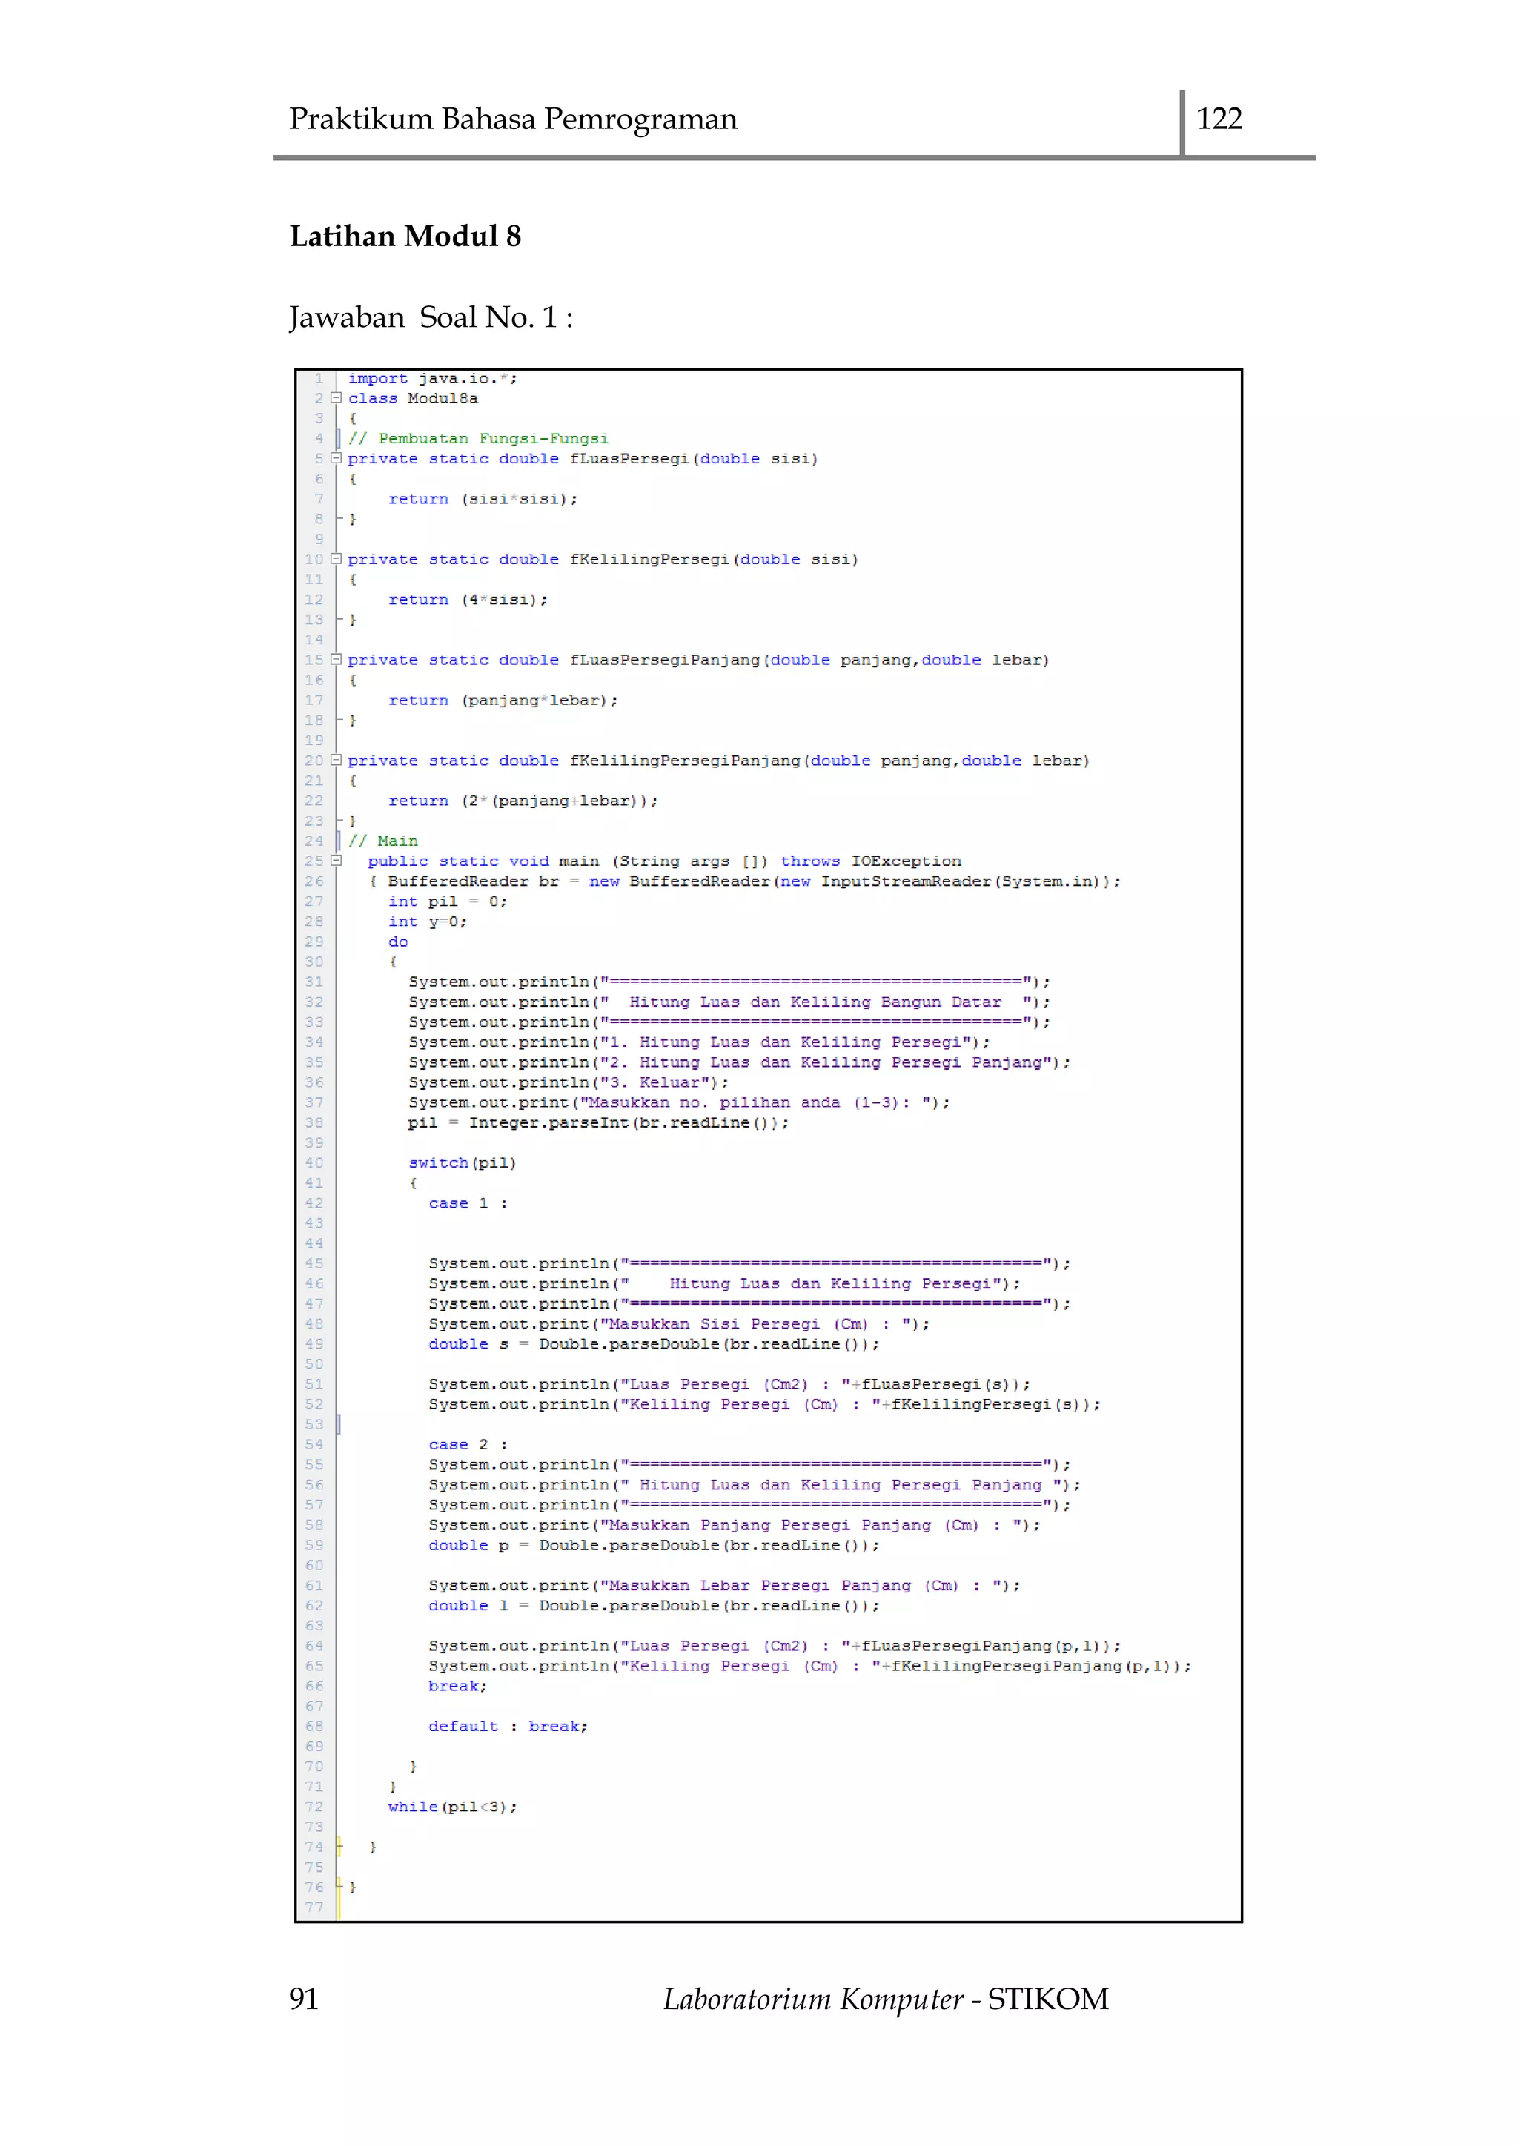The image size is (1518, 2147).
Task: Click the 'Latihan Modul 8' heading
Action: tap(405, 236)
